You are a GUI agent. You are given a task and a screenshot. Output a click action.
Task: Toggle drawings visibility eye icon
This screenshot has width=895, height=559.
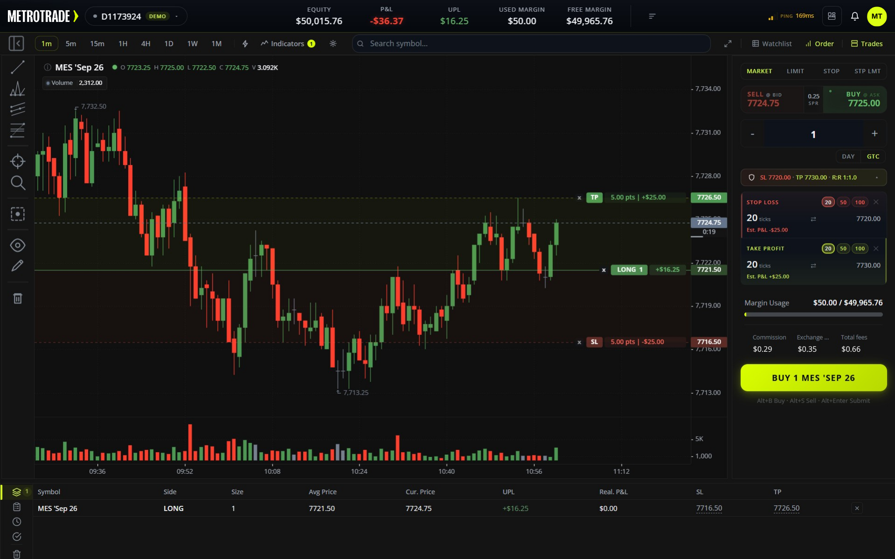(18, 245)
